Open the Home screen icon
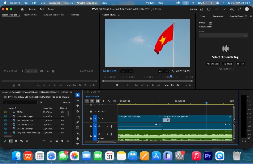The height and width of the screenshot is (164, 253). [x=22, y=9]
